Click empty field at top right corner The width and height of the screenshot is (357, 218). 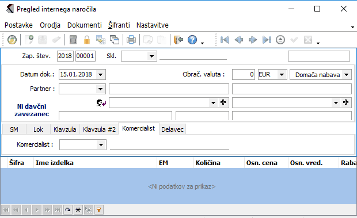tap(319, 56)
